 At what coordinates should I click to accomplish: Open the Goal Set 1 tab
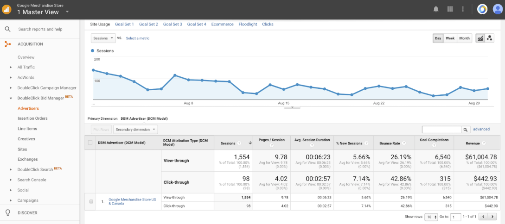point(124,24)
